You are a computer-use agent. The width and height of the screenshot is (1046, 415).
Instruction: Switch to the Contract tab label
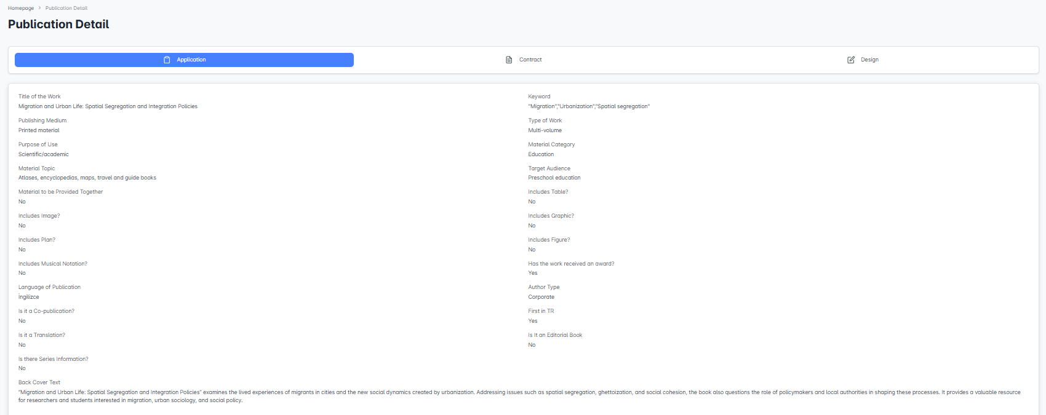tap(530, 60)
